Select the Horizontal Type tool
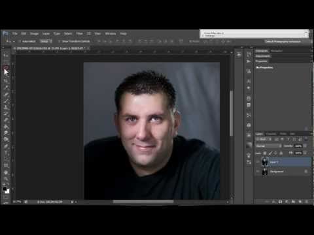 (x=6, y=152)
